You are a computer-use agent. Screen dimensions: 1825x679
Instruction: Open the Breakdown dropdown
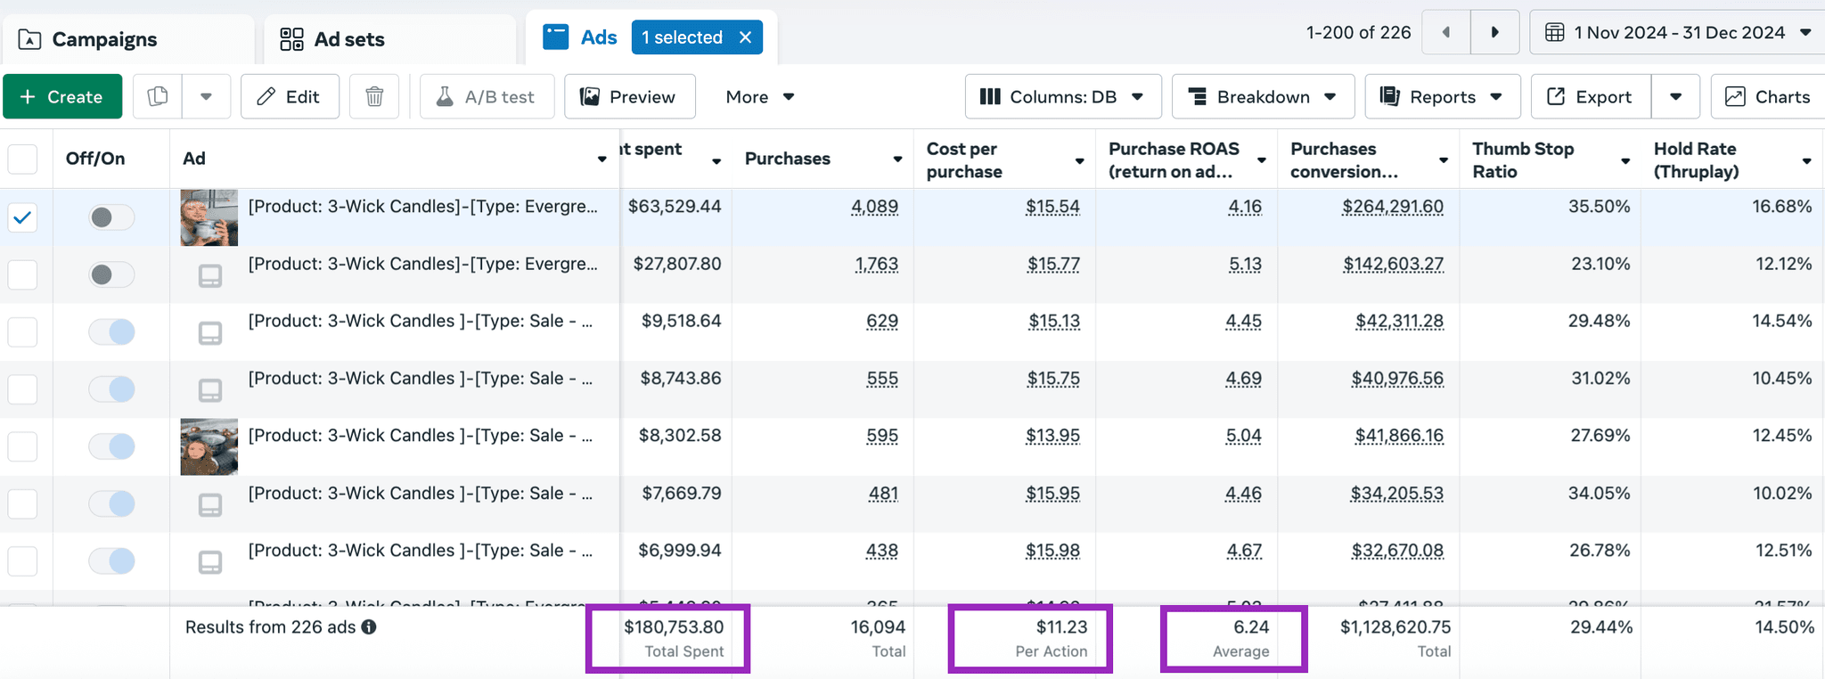[x=1263, y=96]
